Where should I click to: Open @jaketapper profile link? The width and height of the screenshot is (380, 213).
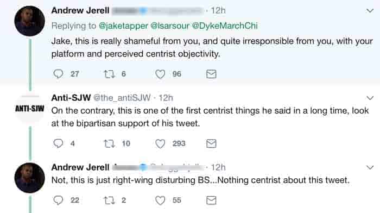tap(123, 26)
